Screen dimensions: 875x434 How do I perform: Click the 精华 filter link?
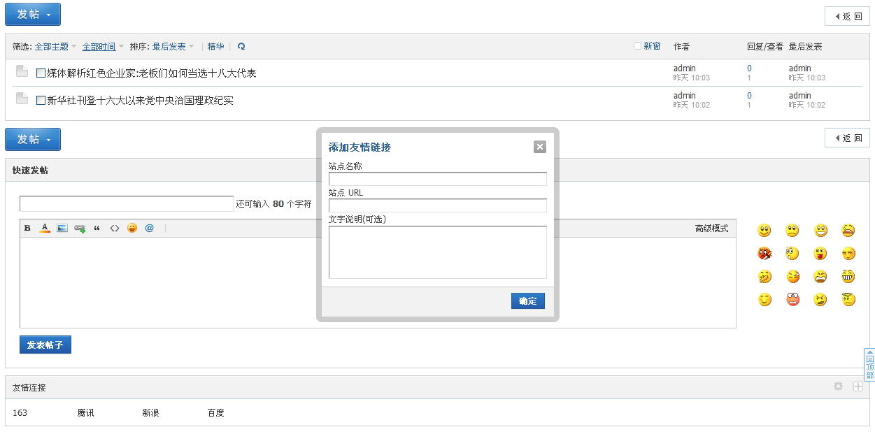click(x=215, y=47)
